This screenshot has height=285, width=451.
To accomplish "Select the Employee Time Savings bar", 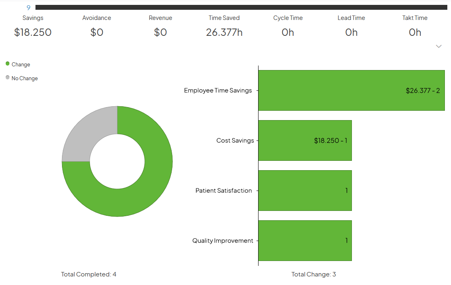I will point(351,90).
